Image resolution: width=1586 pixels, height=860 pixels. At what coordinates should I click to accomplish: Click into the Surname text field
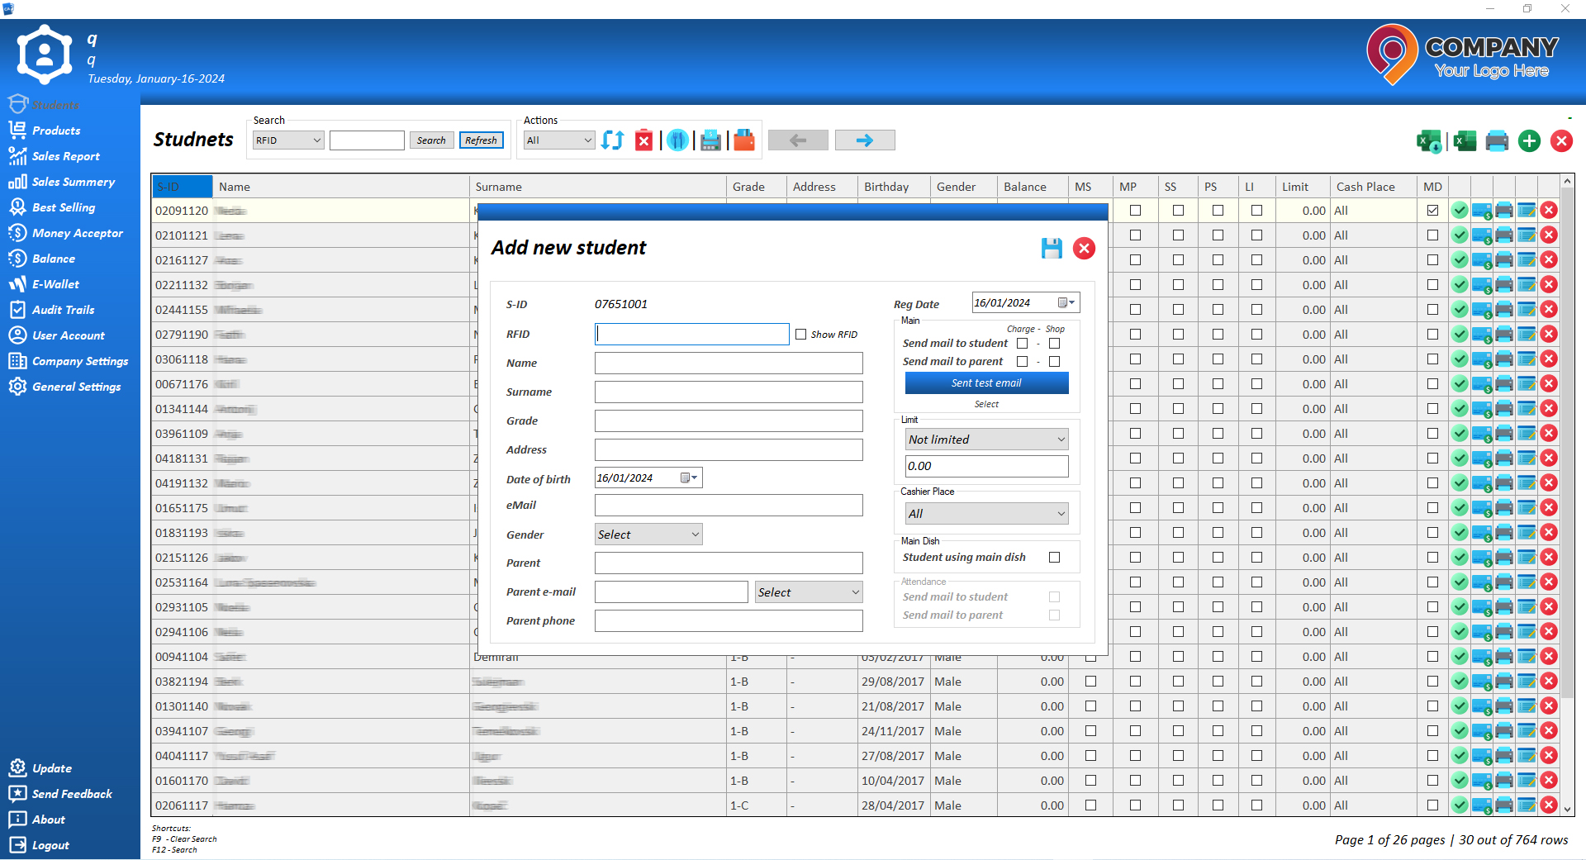tap(728, 392)
